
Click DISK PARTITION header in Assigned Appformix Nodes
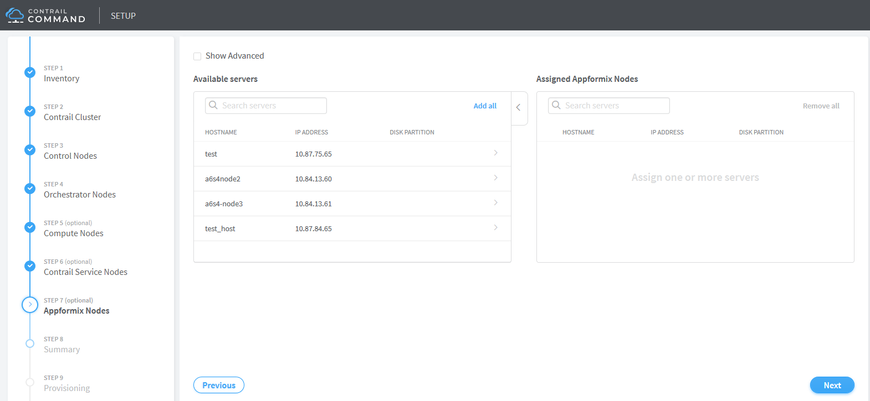761,132
